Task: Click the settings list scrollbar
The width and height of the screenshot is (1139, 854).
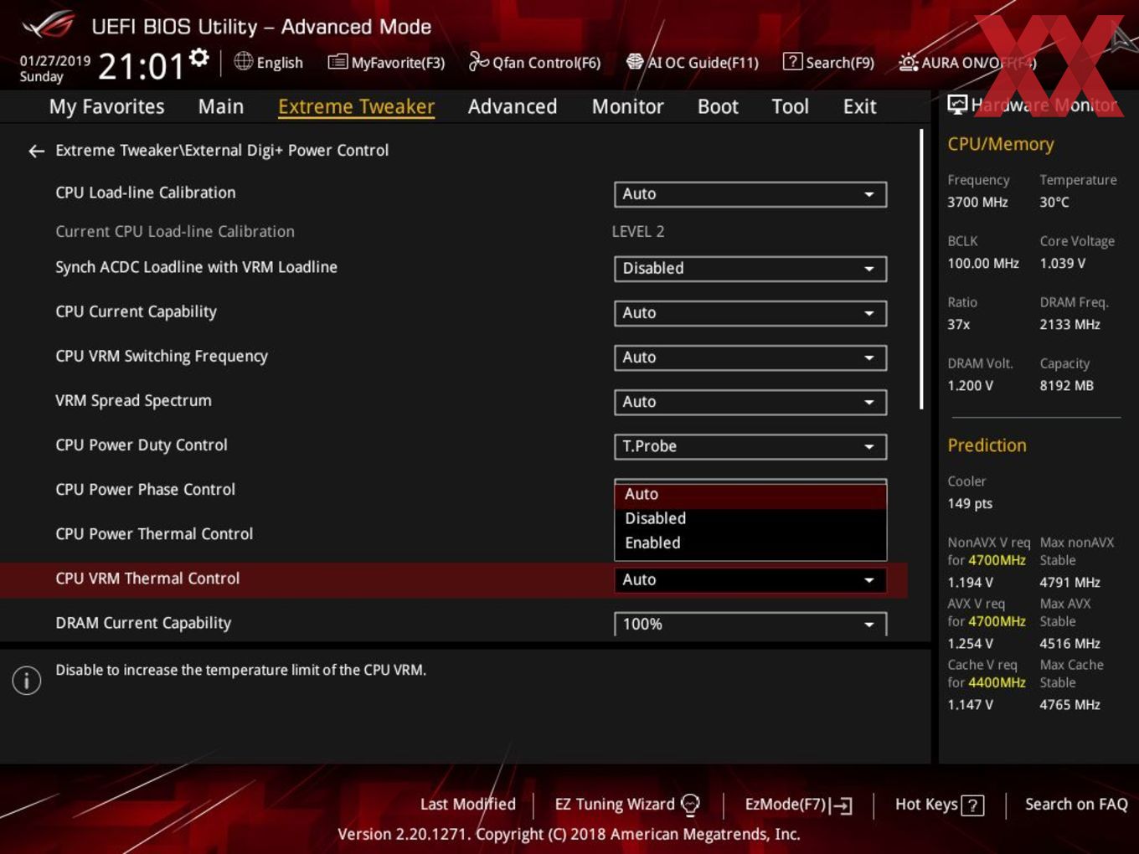Action: pyautogui.click(x=921, y=268)
